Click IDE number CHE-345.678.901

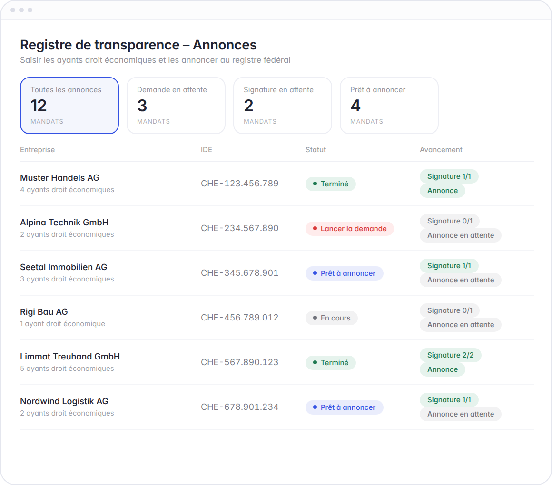point(240,273)
